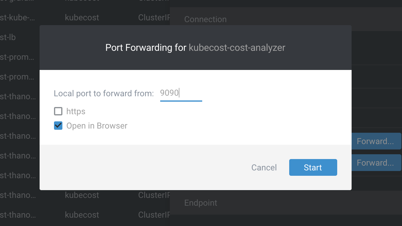The width and height of the screenshot is (402, 226).
Task: Enable the https checkbox
Action: coord(58,112)
